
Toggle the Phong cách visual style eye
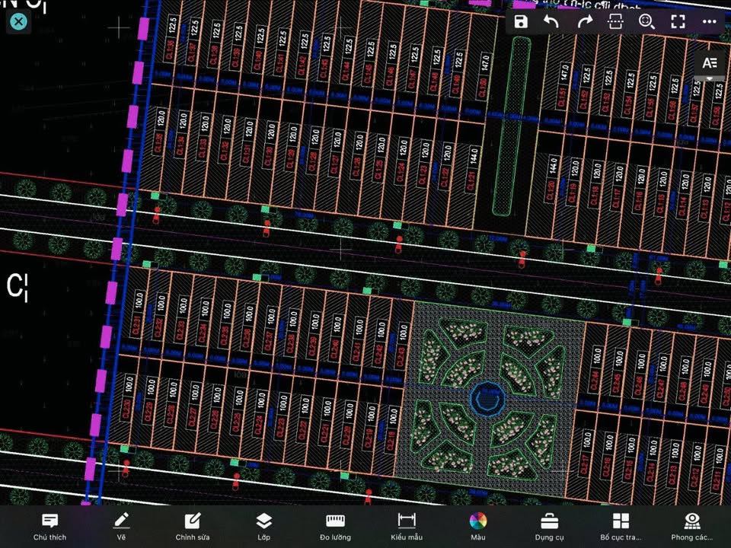691,526
